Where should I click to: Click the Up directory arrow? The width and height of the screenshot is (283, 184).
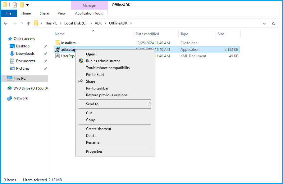(29, 23)
